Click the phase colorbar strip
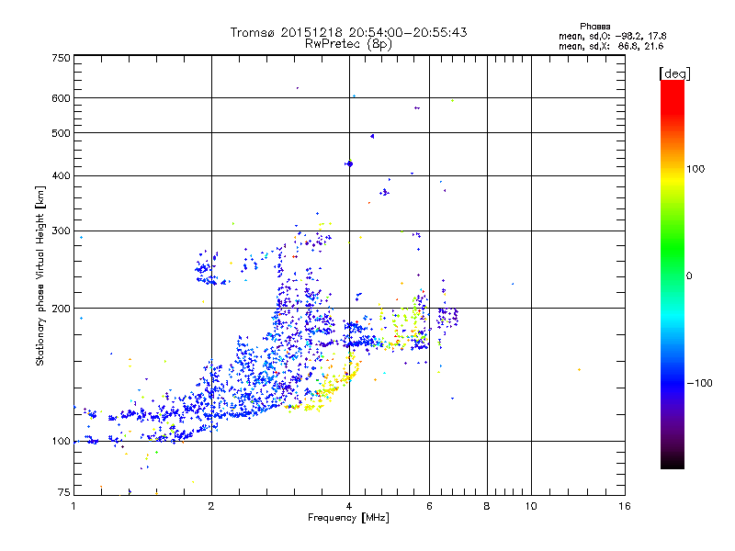735x551 pixels. (x=673, y=275)
